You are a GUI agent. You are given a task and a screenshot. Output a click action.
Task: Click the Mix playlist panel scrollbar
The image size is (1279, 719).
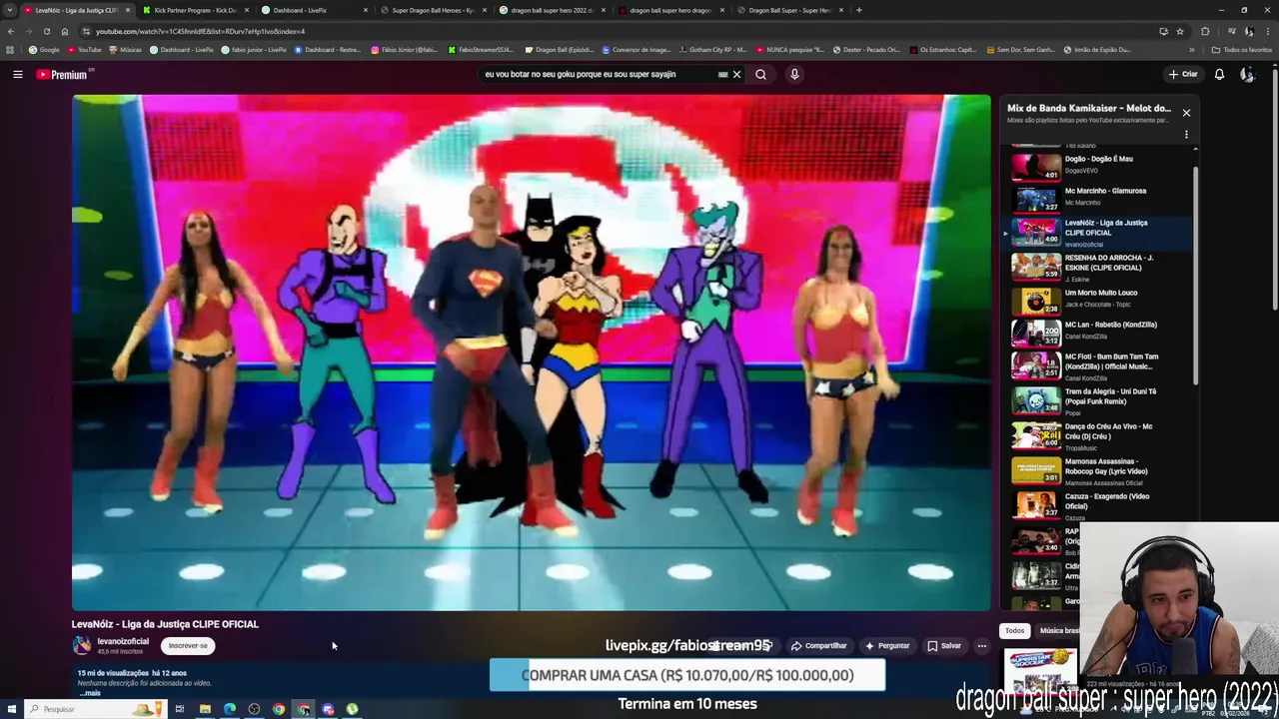1195,275
